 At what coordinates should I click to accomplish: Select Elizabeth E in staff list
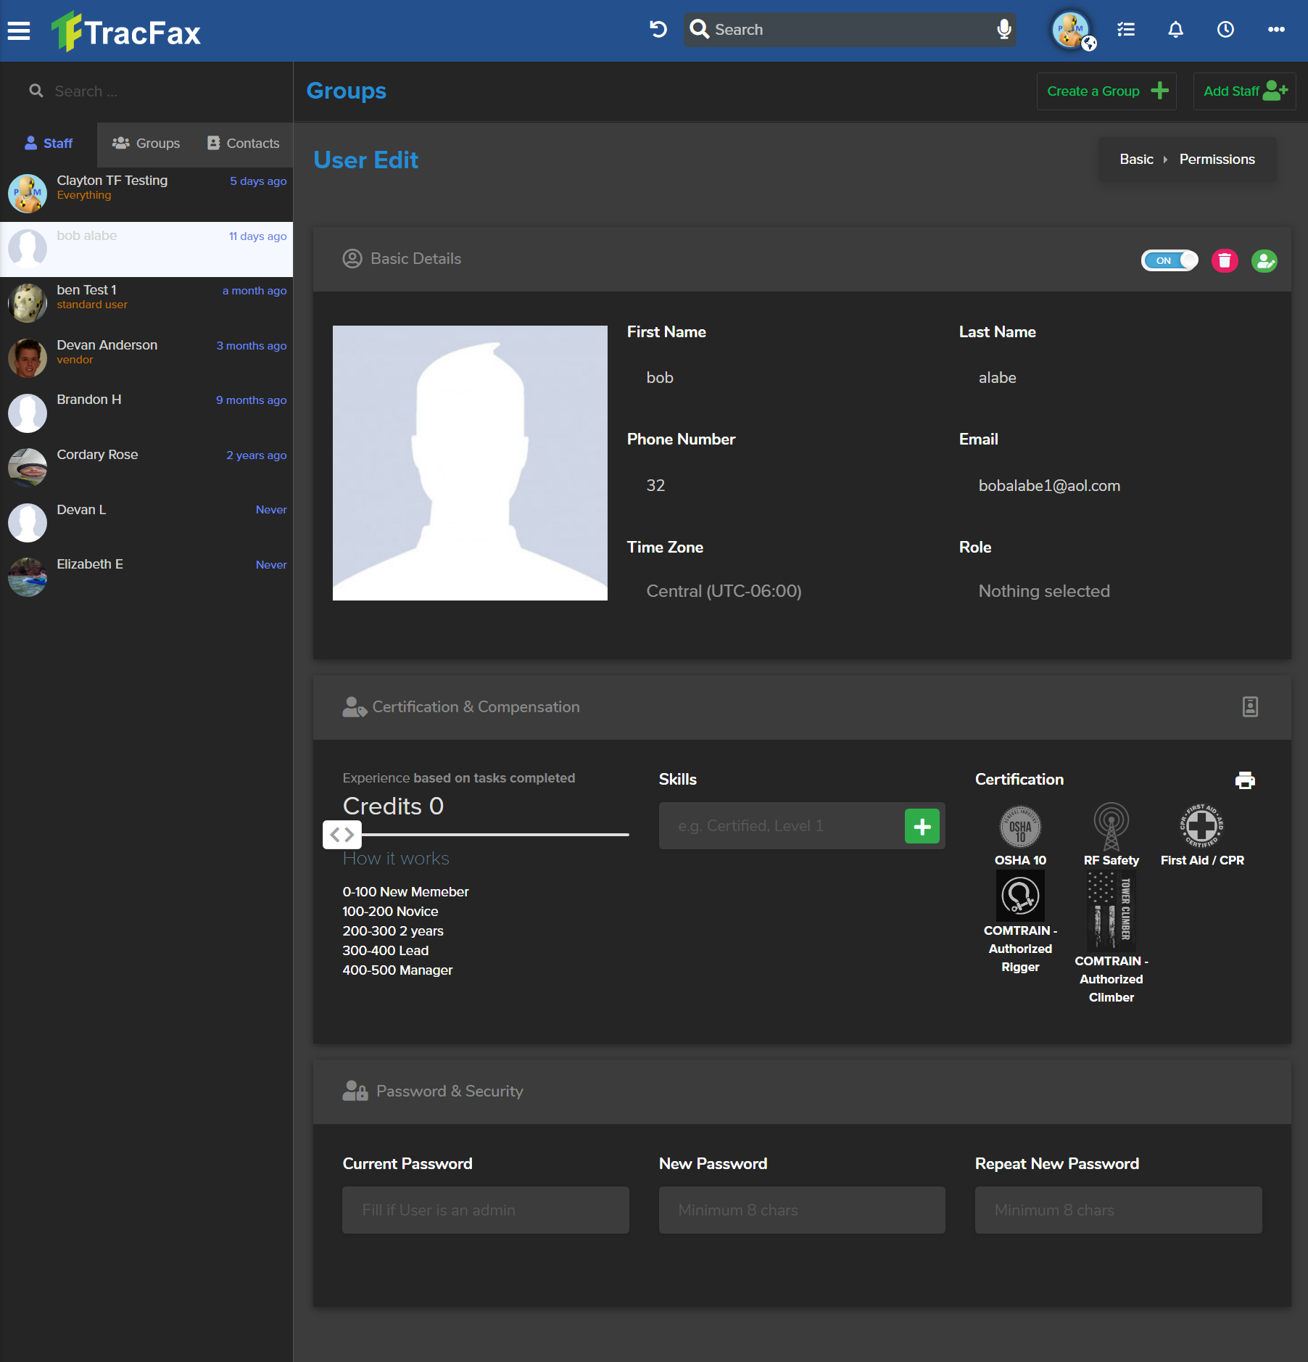pyautogui.click(x=146, y=577)
